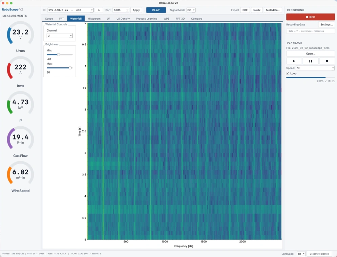Click the Port number input field
Image resolution: width=337 pixels, height=257 pixels.
click(x=120, y=10)
